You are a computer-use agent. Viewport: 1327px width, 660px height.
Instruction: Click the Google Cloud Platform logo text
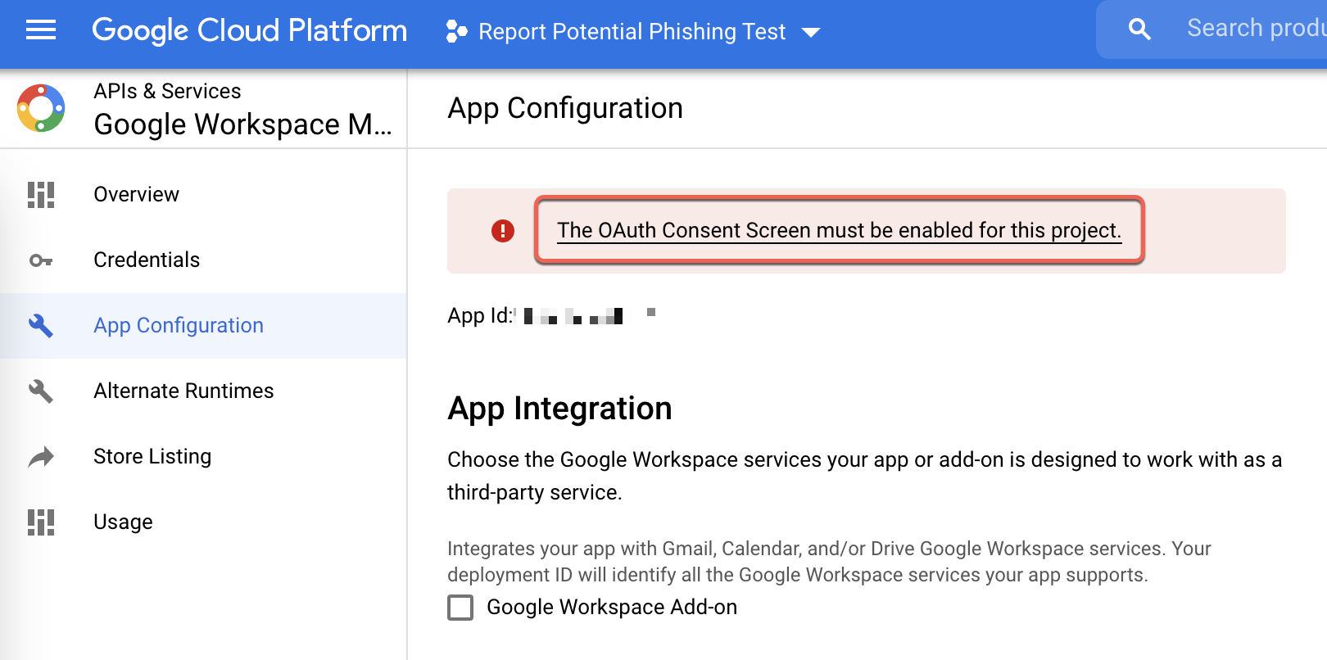249,31
